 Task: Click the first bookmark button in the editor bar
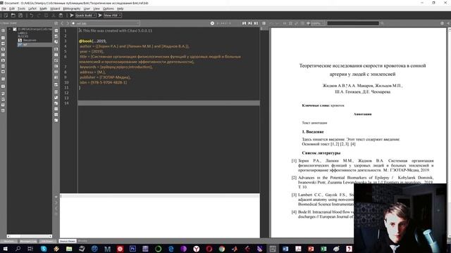click(x=244, y=23)
